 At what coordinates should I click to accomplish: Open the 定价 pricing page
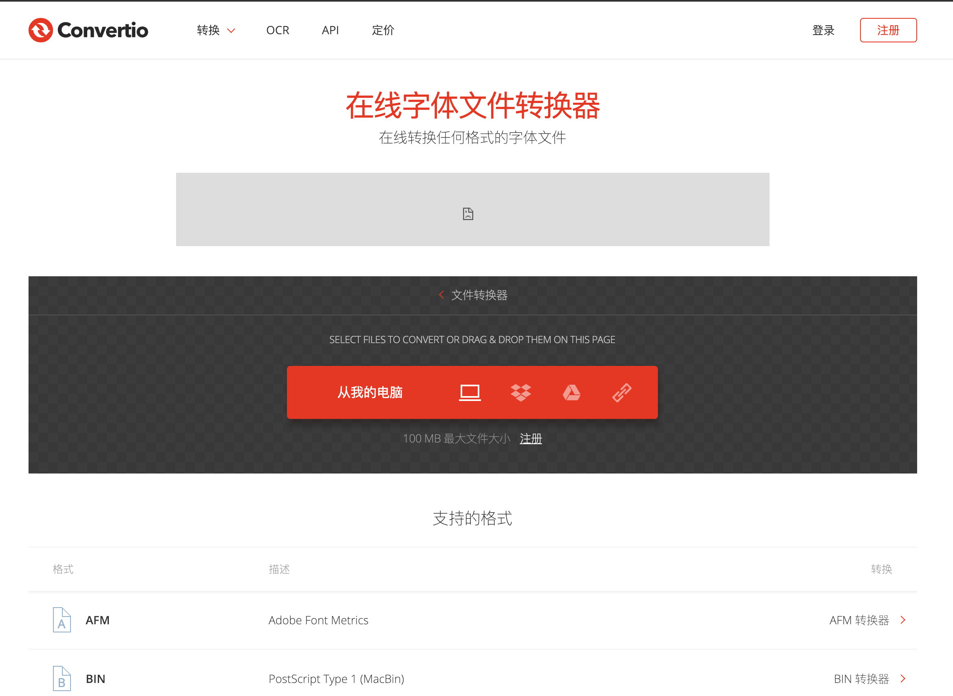pyautogui.click(x=383, y=30)
